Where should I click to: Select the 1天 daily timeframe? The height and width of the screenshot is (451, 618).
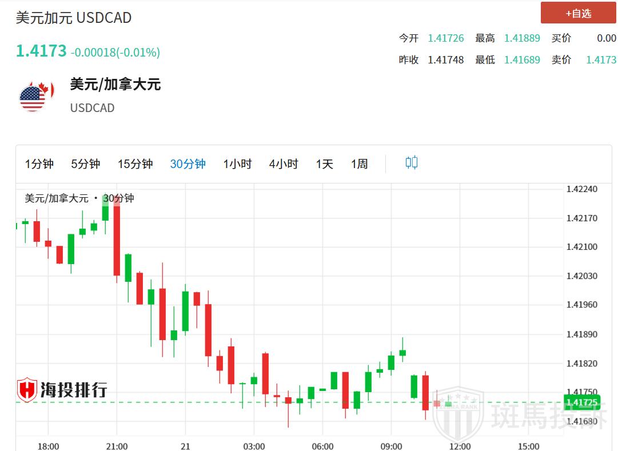pyautogui.click(x=324, y=164)
